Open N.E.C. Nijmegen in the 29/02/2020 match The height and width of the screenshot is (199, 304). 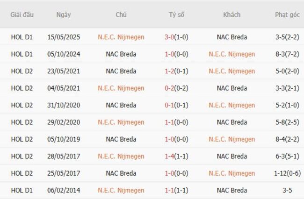[121, 122]
